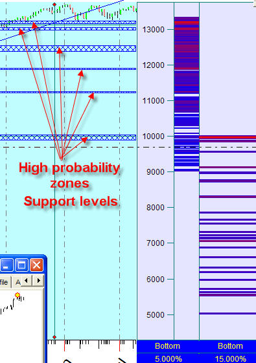Click the left tab-scroll arrow
Viewport: 256px width, 363px height.
[x=26, y=281]
